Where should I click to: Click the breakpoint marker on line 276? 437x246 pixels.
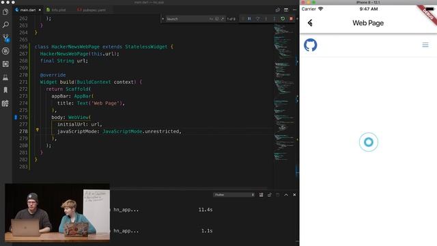click(16, 117)
